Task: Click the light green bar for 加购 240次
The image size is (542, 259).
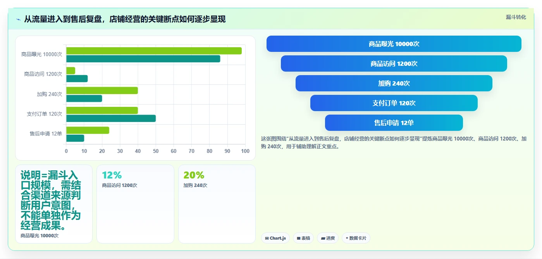Action: [102, 91]
